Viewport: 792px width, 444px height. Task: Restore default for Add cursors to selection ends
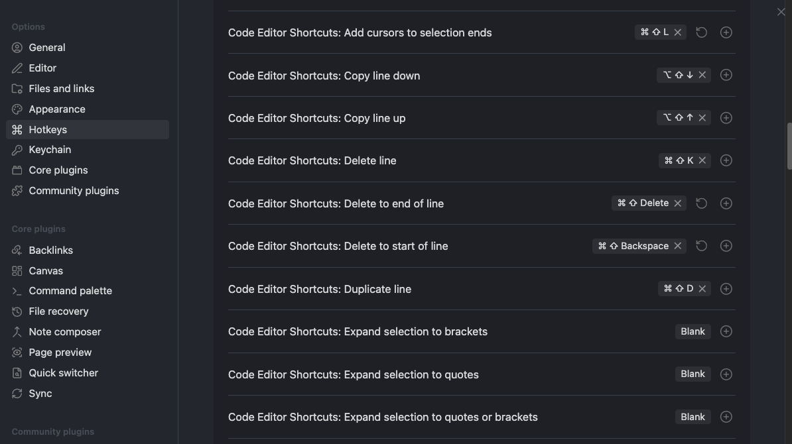(x=701, y=32)
